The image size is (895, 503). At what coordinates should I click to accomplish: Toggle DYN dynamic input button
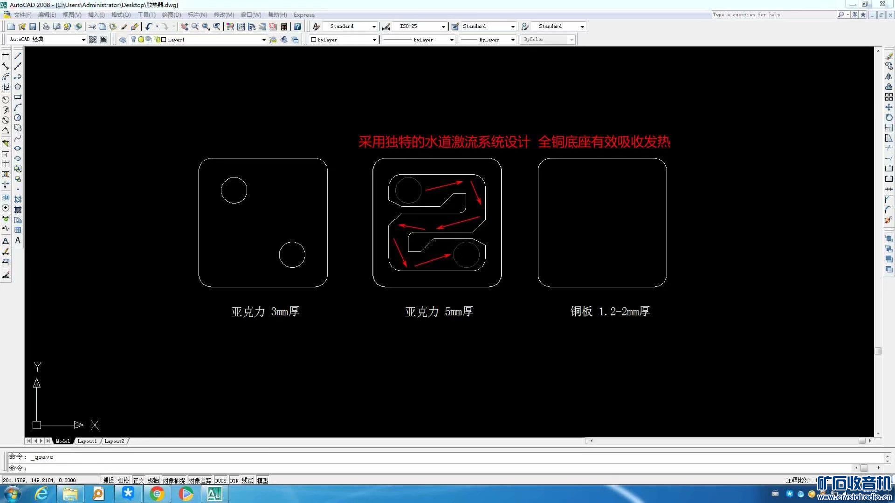pyautogui.click(x=234, y=480)
